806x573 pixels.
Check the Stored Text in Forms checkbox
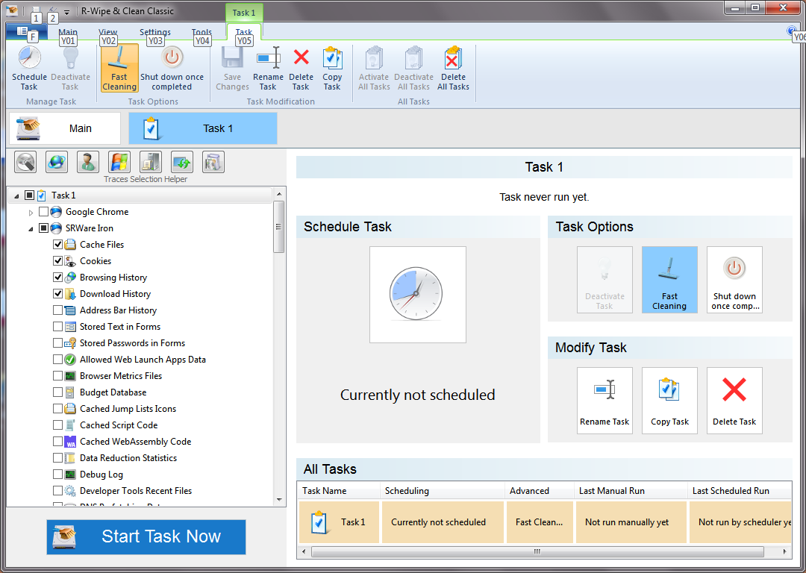click(58, 327)
